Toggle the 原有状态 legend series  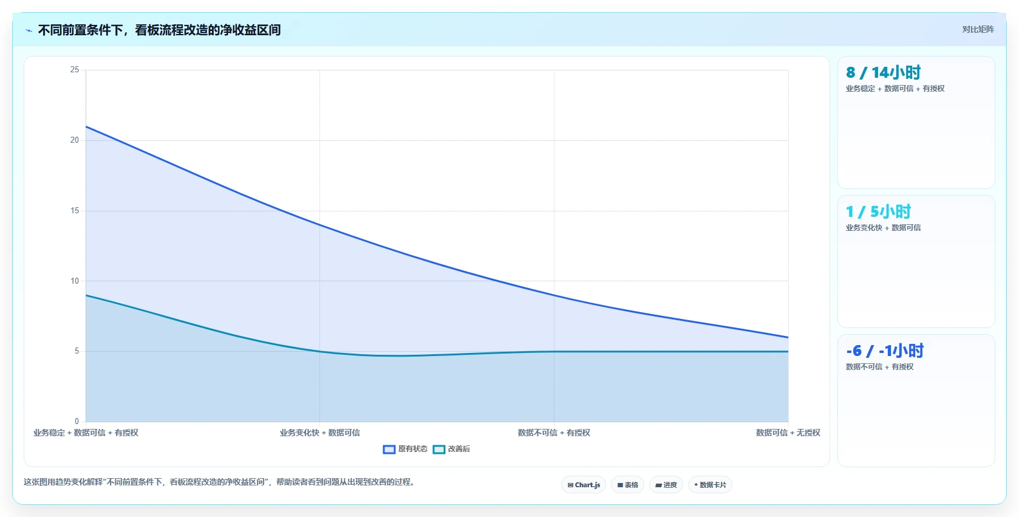(405, 449)
